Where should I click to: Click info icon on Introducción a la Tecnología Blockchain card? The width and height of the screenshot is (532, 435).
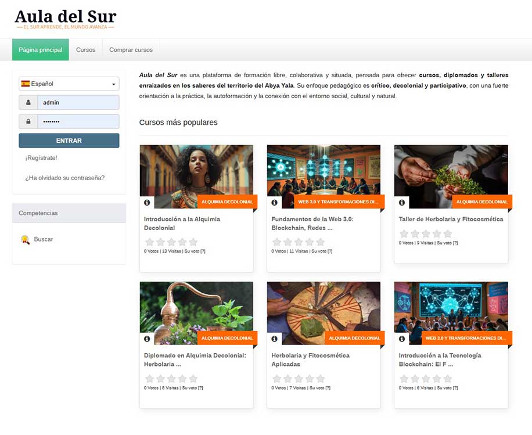pos(402,339)
